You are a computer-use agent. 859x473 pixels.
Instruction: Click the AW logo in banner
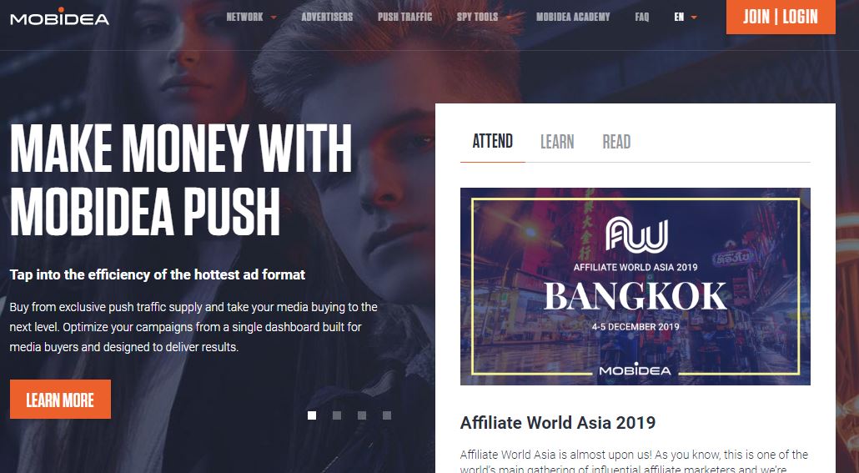click(636, 234)
